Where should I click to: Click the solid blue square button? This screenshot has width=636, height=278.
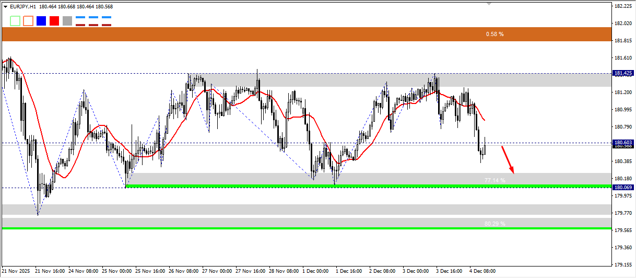[41, 21]
